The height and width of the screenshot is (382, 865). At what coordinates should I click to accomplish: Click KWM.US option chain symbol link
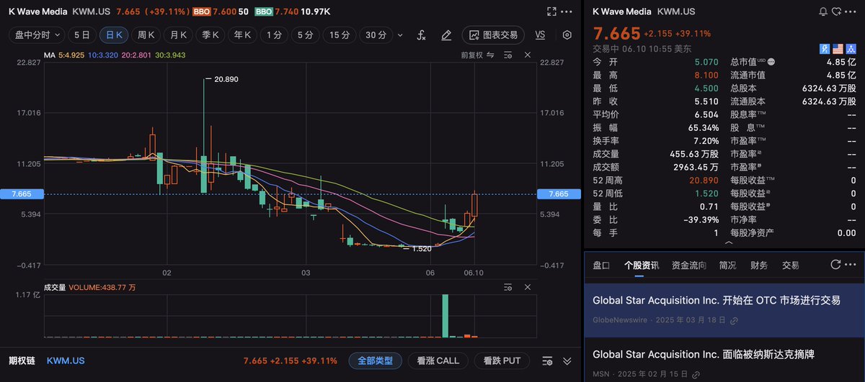click(x=66, y=360)
